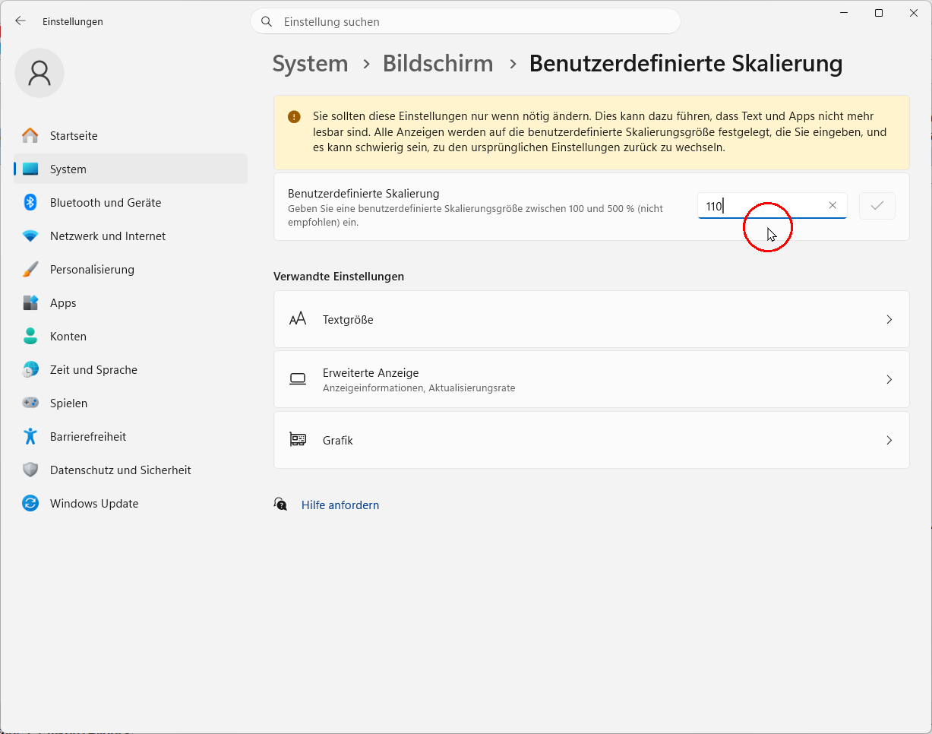The width and height of the screenshot is (932, 734).
Task: Select Konten in the sidebar
Action: pos(131,337)
